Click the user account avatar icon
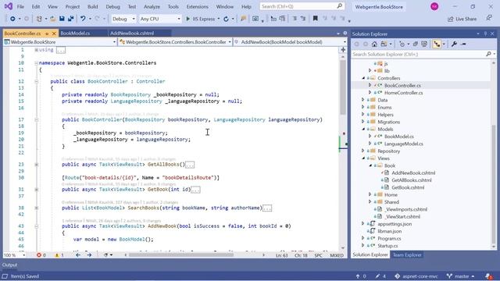500x281 pixels. pos(434,6)
